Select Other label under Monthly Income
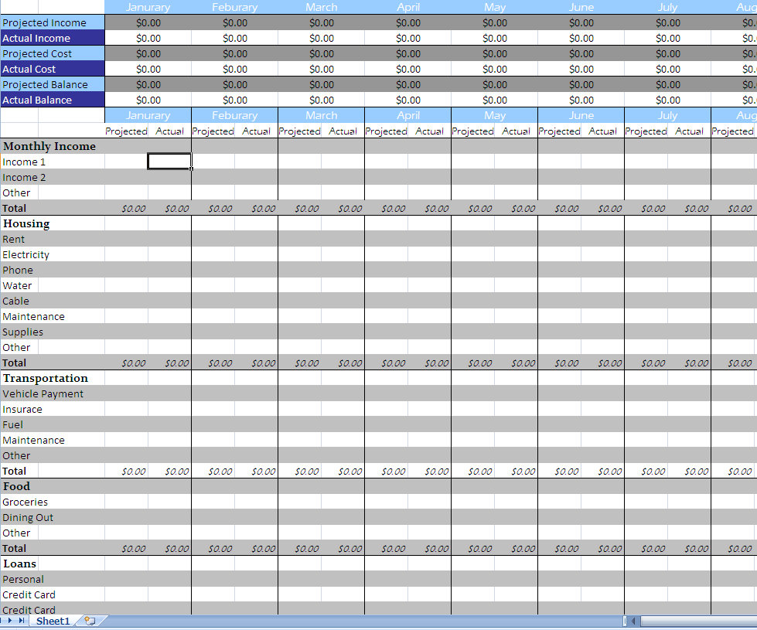This screenshot has width=757, height=630. (16, 192)
